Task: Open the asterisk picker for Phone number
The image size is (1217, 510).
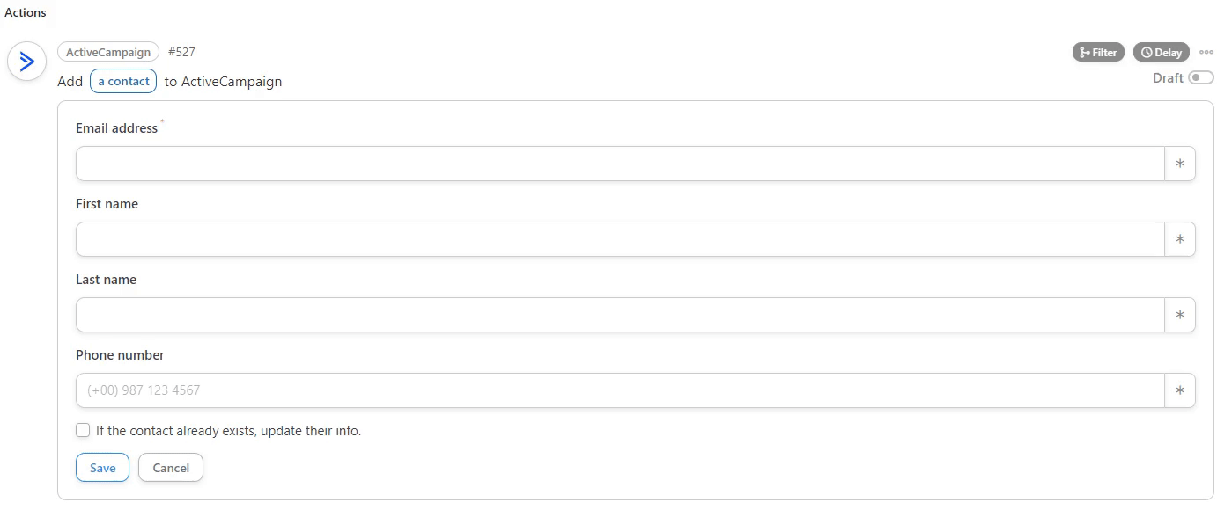Action: click(x=1180, y=390)
